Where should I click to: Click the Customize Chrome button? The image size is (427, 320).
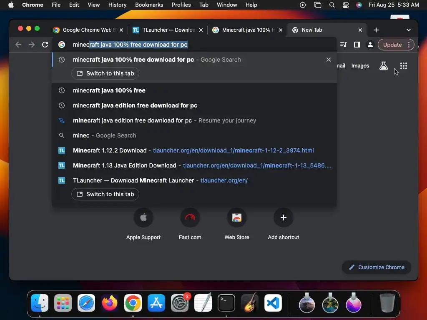(377, 267)
